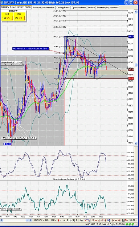Click chart vertical scrollbar down arrow

136,143
